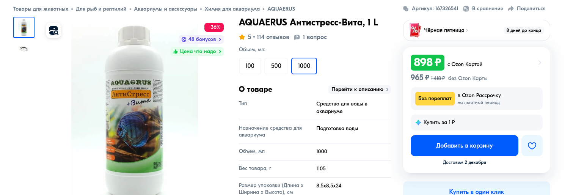Expand the 48 бонусов badge
The image size is (573, 195).
point(201,39)
